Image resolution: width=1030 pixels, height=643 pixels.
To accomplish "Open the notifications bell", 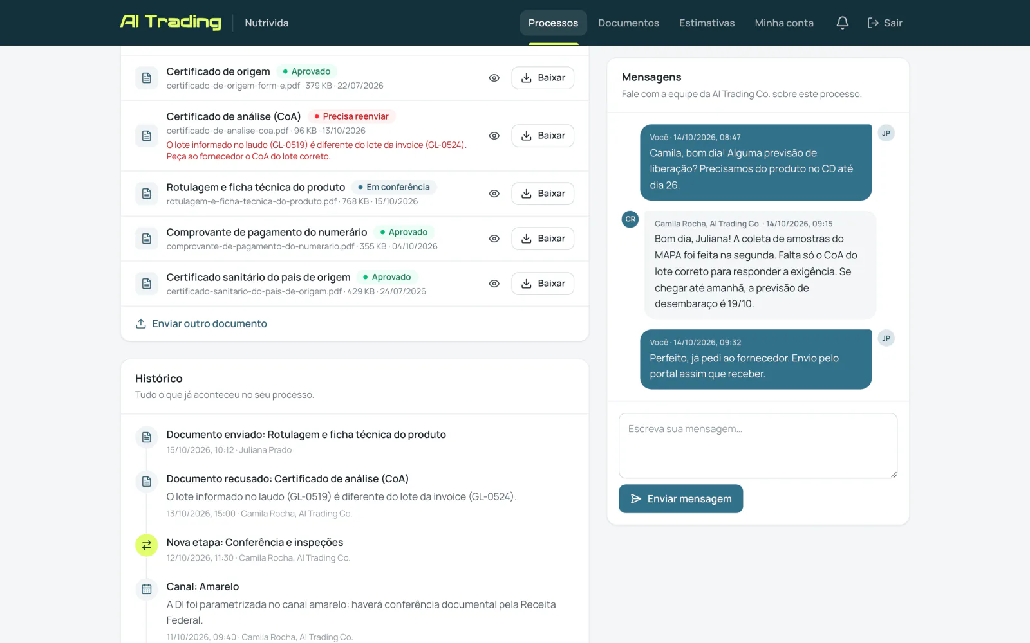I will (x=842, y=23).
